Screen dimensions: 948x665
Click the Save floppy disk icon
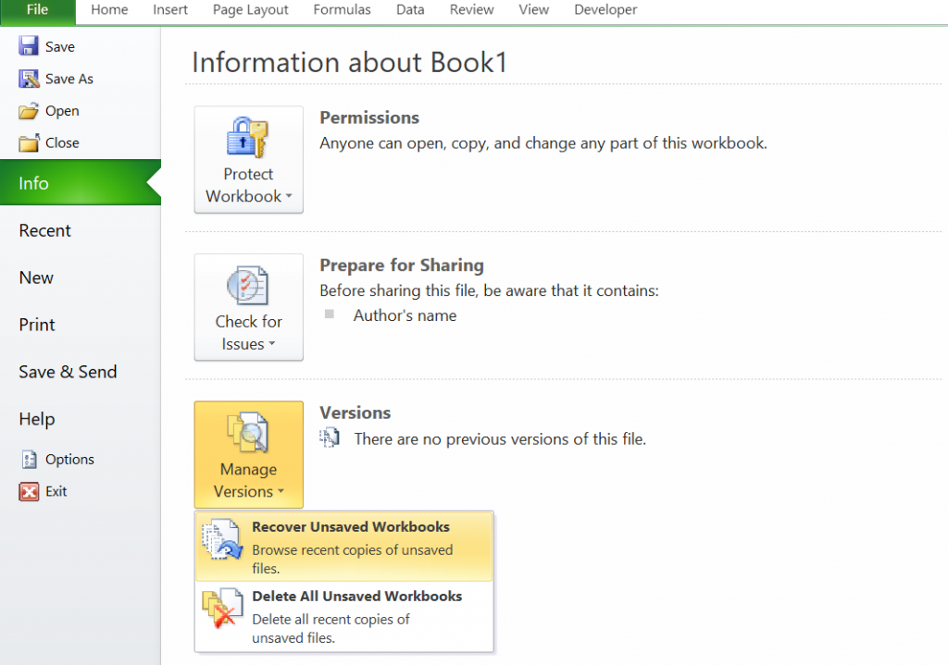(x=29, y=46)
